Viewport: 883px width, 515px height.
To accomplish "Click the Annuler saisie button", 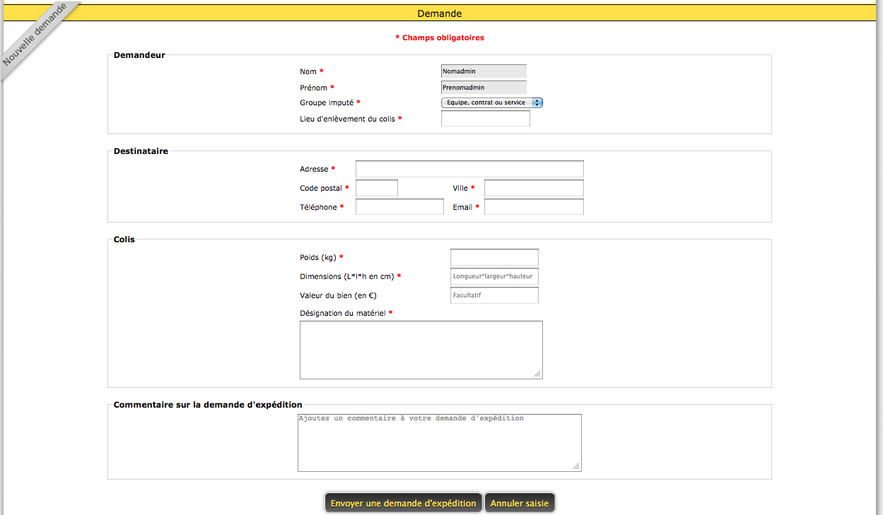I will coord(520,503).
